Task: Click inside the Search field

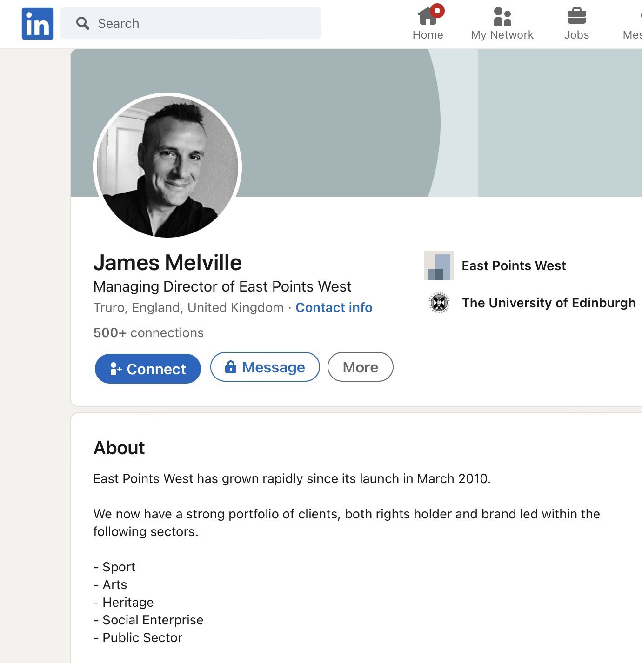Action: [191, 23]
